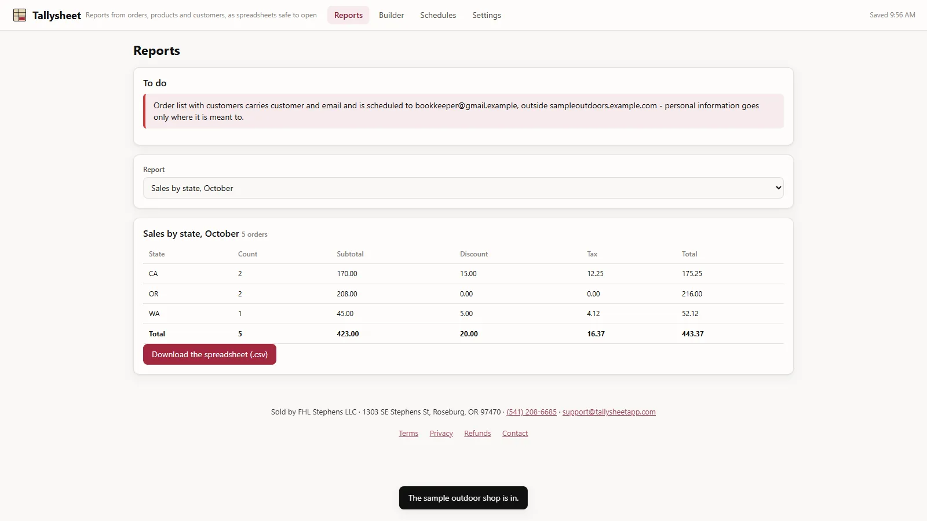Image resolution: width=927 pixels, height=521 pixels.
Task: Click the To do warning about bookkeeper email
Action: 463,111
